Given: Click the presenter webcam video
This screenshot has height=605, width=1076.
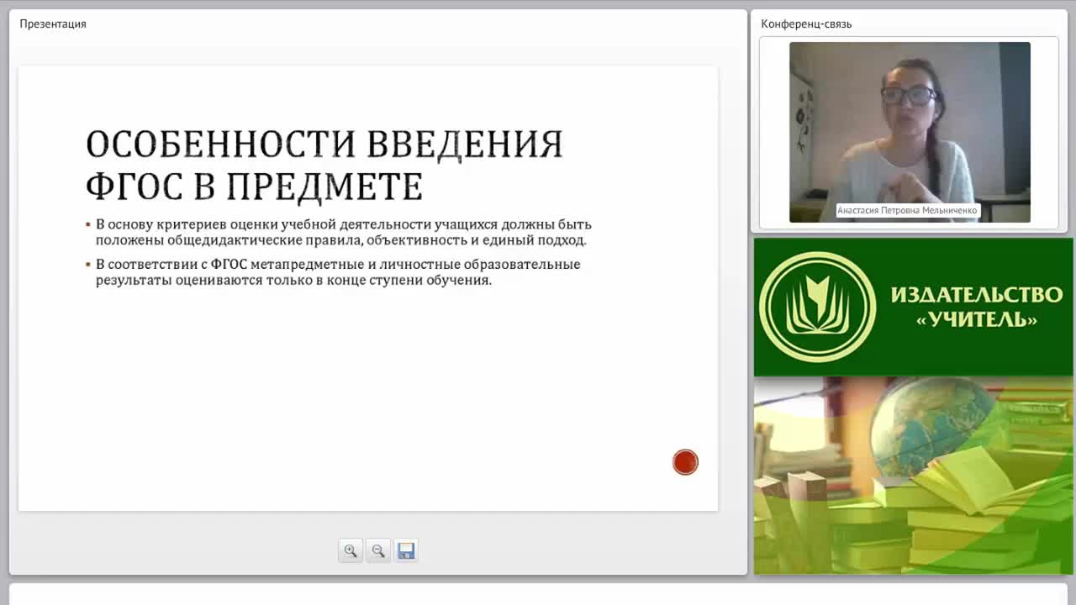Looking at the screenshot, I should (x=910, y=132).
